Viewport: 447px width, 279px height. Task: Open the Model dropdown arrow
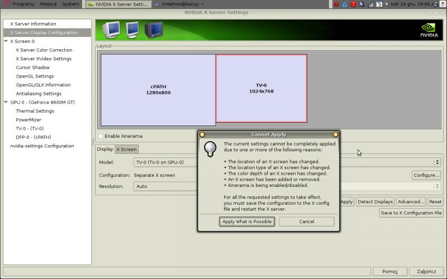pyautogui.click(x=436, y=162)
